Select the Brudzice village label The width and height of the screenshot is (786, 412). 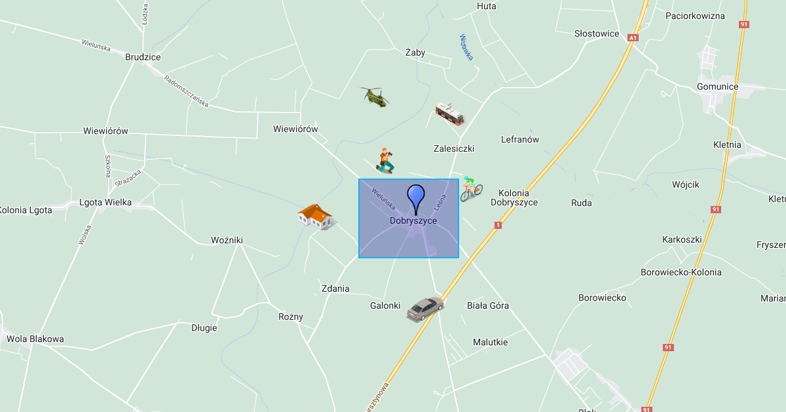(x=143, y=57)
